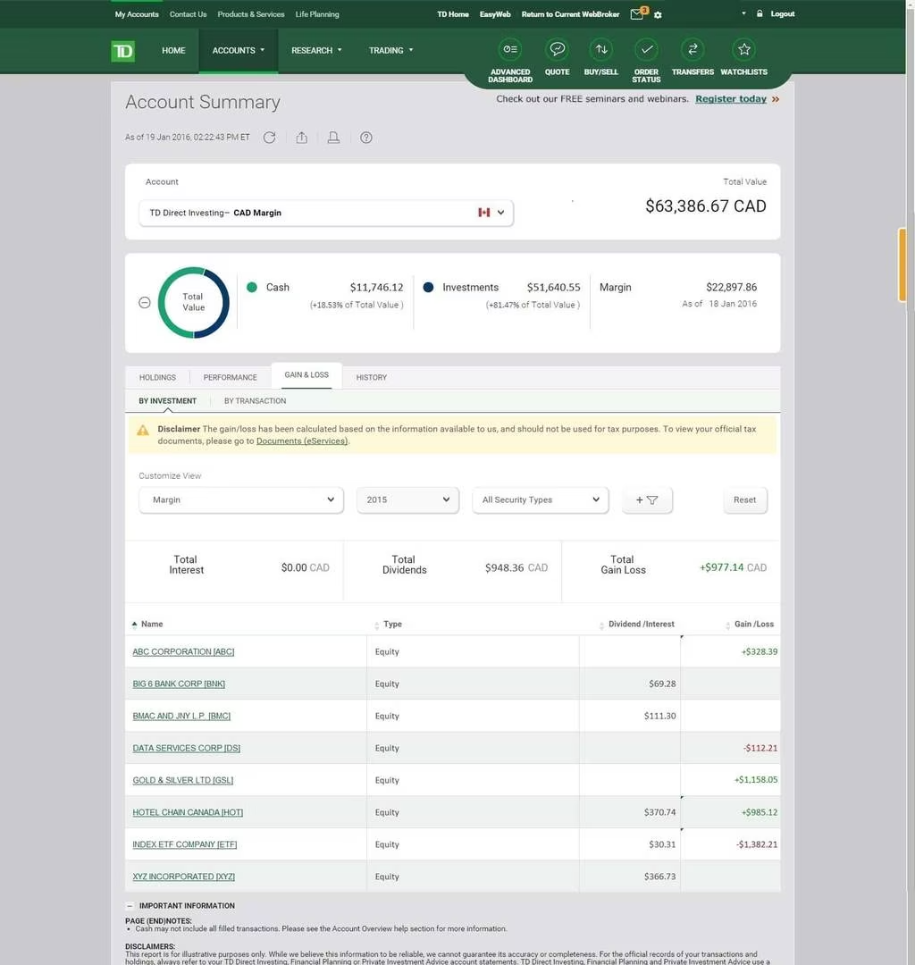Collapse the Total Value chart with minus icon

click(x=145, y=302)
